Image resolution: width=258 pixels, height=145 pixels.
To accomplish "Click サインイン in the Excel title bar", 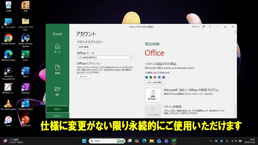I will (196, 27).
